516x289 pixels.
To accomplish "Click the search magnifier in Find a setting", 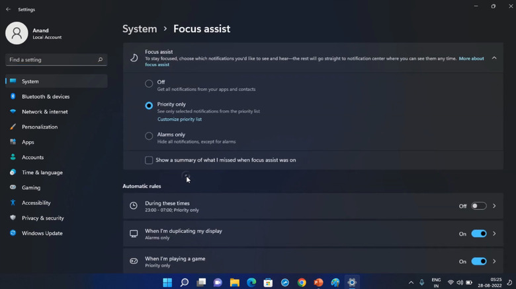I will tap(100, 60).
